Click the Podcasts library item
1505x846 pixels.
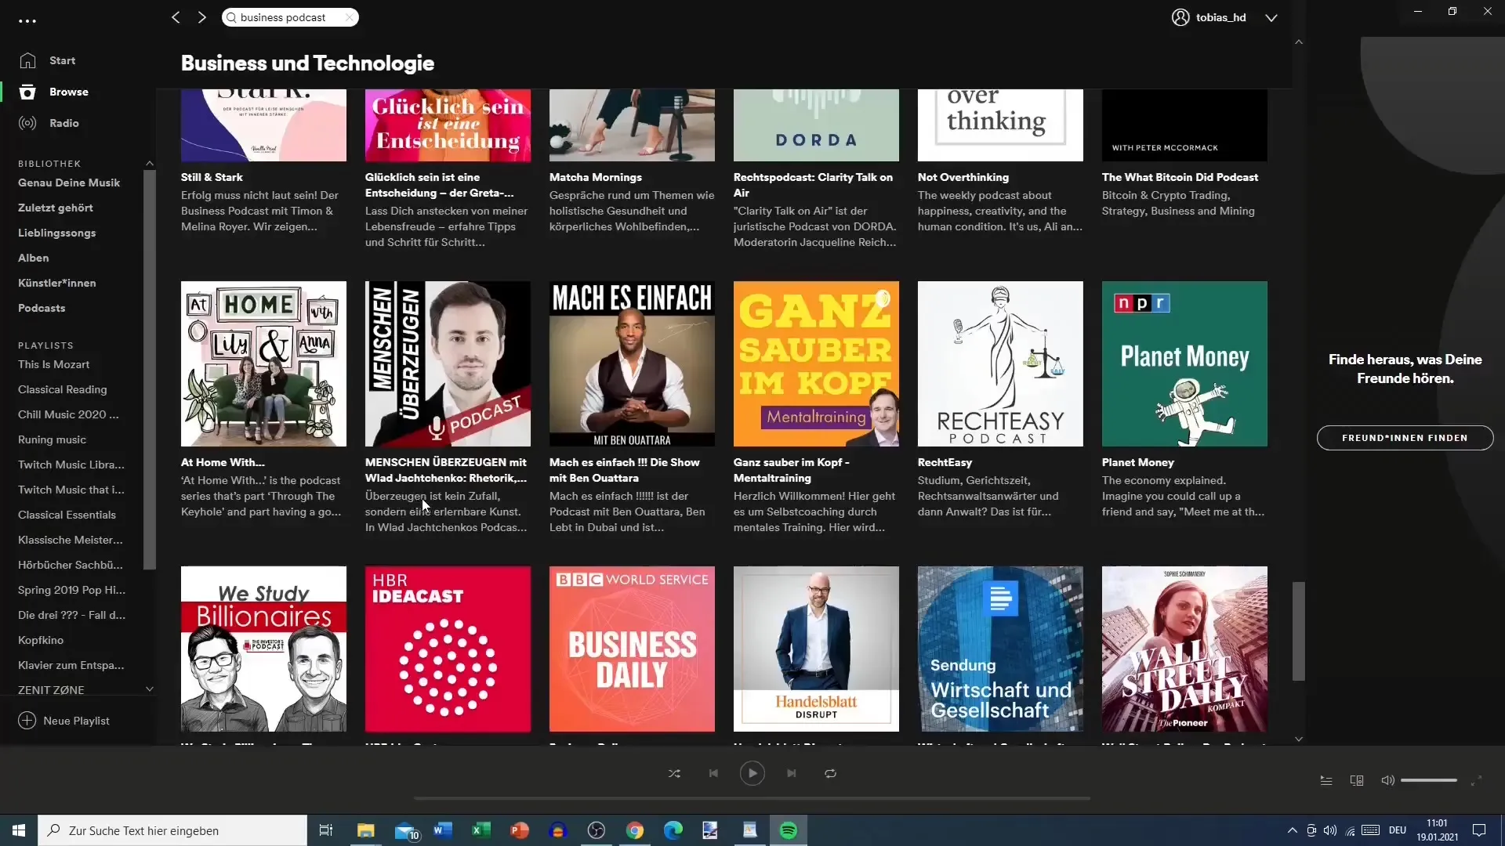(42, 308)
